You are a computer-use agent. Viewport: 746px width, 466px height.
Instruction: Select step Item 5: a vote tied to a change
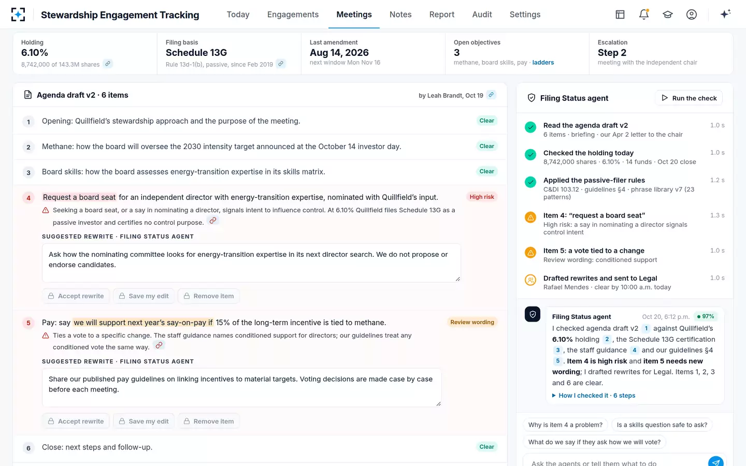pyautogui.click(x=625, y=255)
